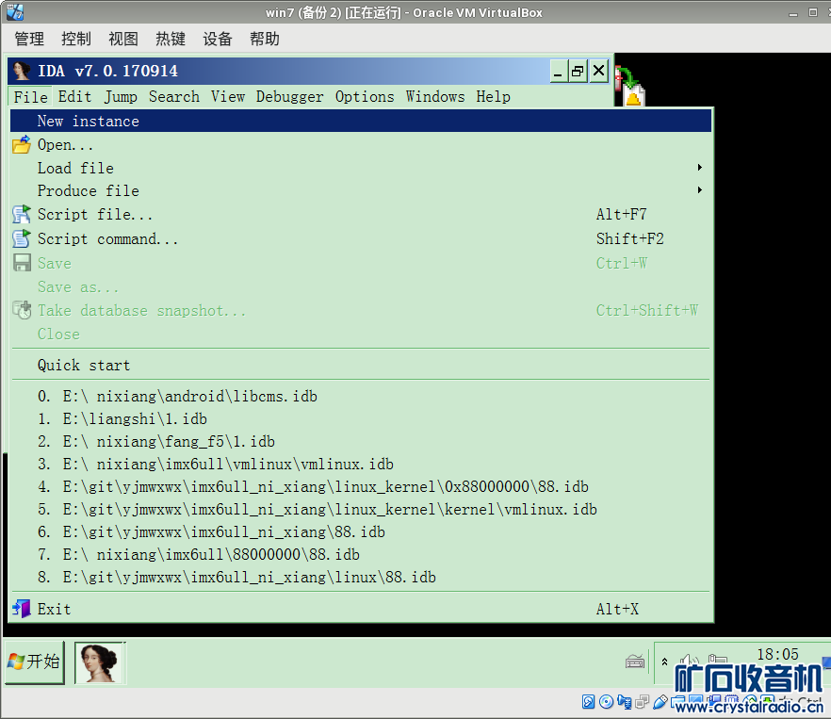Open recent file 6 imx6ull_ni_xiang\88.idb
The width and height of the screenshot is (831, 719).
[360, 531]
